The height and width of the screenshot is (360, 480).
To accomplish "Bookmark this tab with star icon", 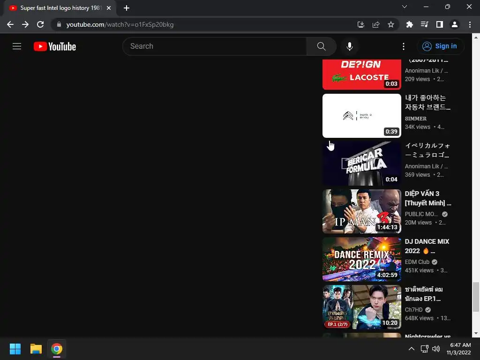I will point(391,24).
